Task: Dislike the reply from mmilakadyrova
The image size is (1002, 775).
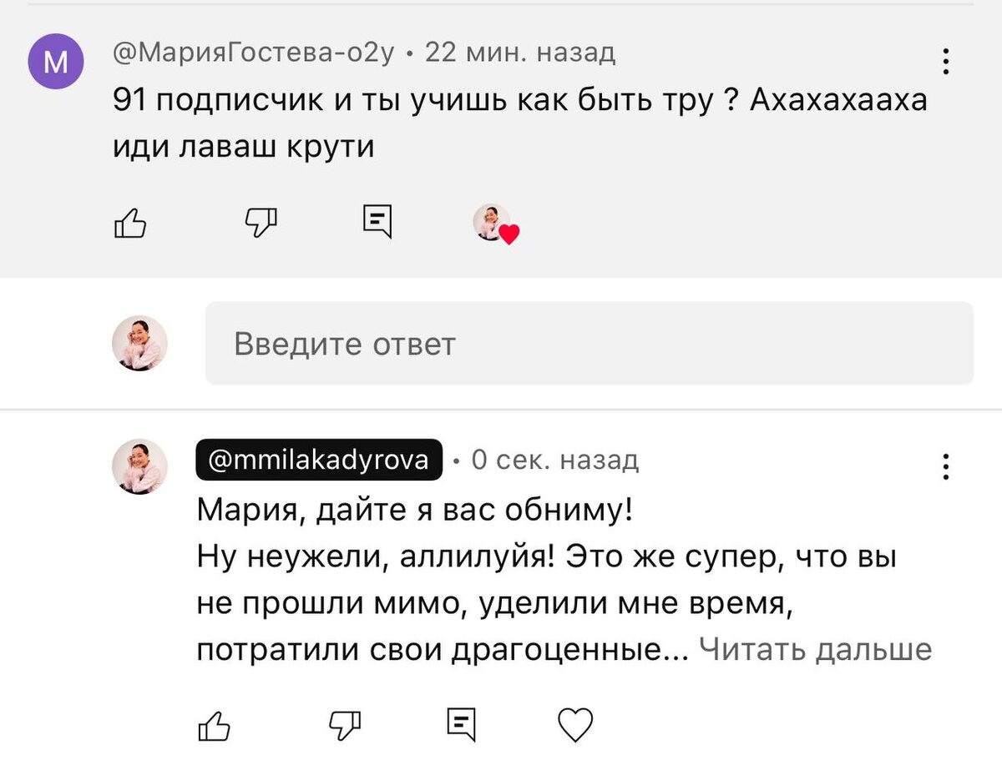Action: 343,727
